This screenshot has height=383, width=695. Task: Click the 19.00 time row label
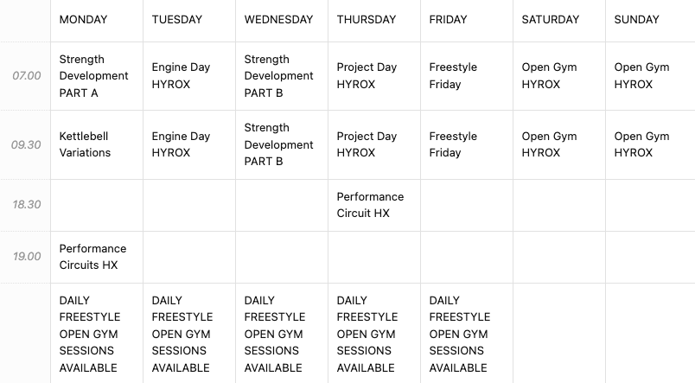[x=27, y=257]
